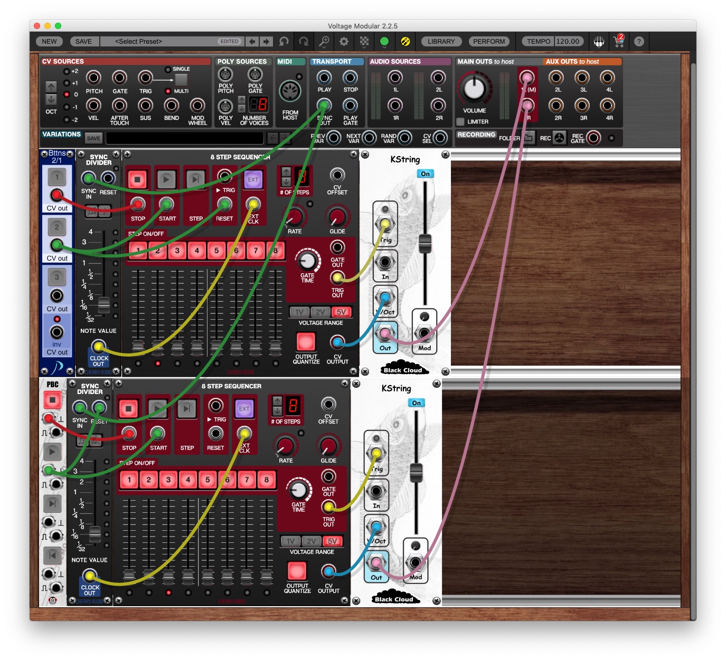
Task: Click the PBC module play button
Action: point(52,452)
